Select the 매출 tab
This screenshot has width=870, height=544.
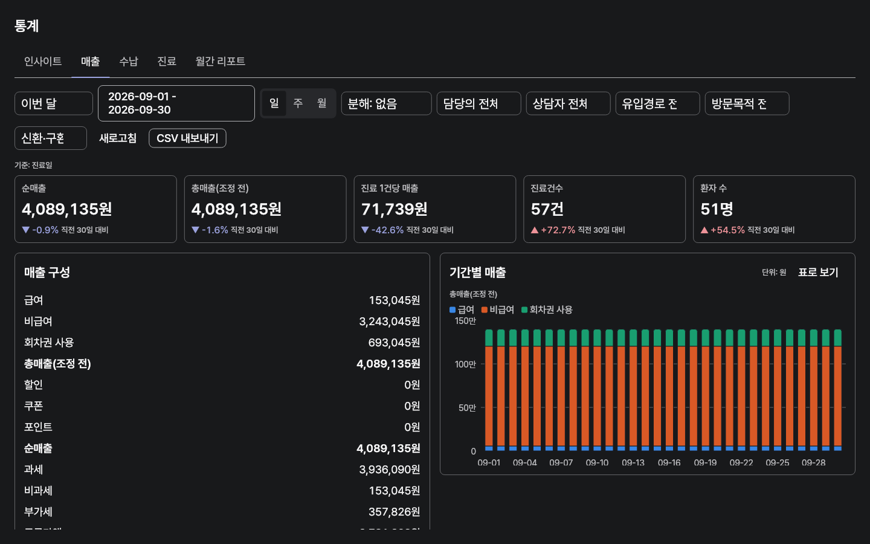pos(90,61)
